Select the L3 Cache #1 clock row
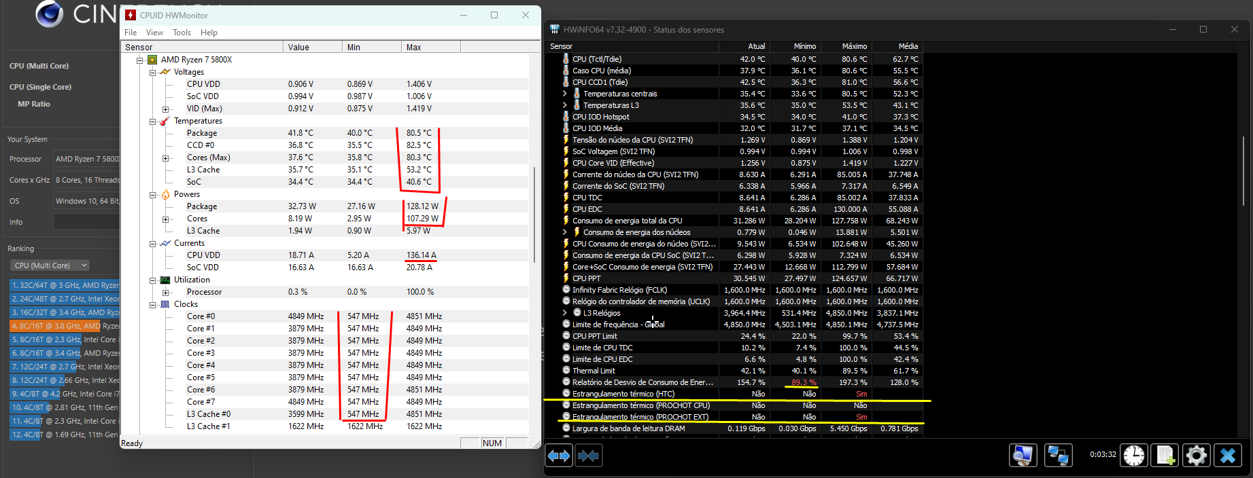The image size is (1253, 478). 325,426
